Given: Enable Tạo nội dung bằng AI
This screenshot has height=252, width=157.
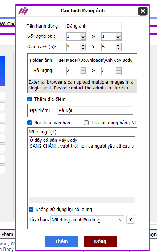Looking at the screenshot, I should [86, 123].
